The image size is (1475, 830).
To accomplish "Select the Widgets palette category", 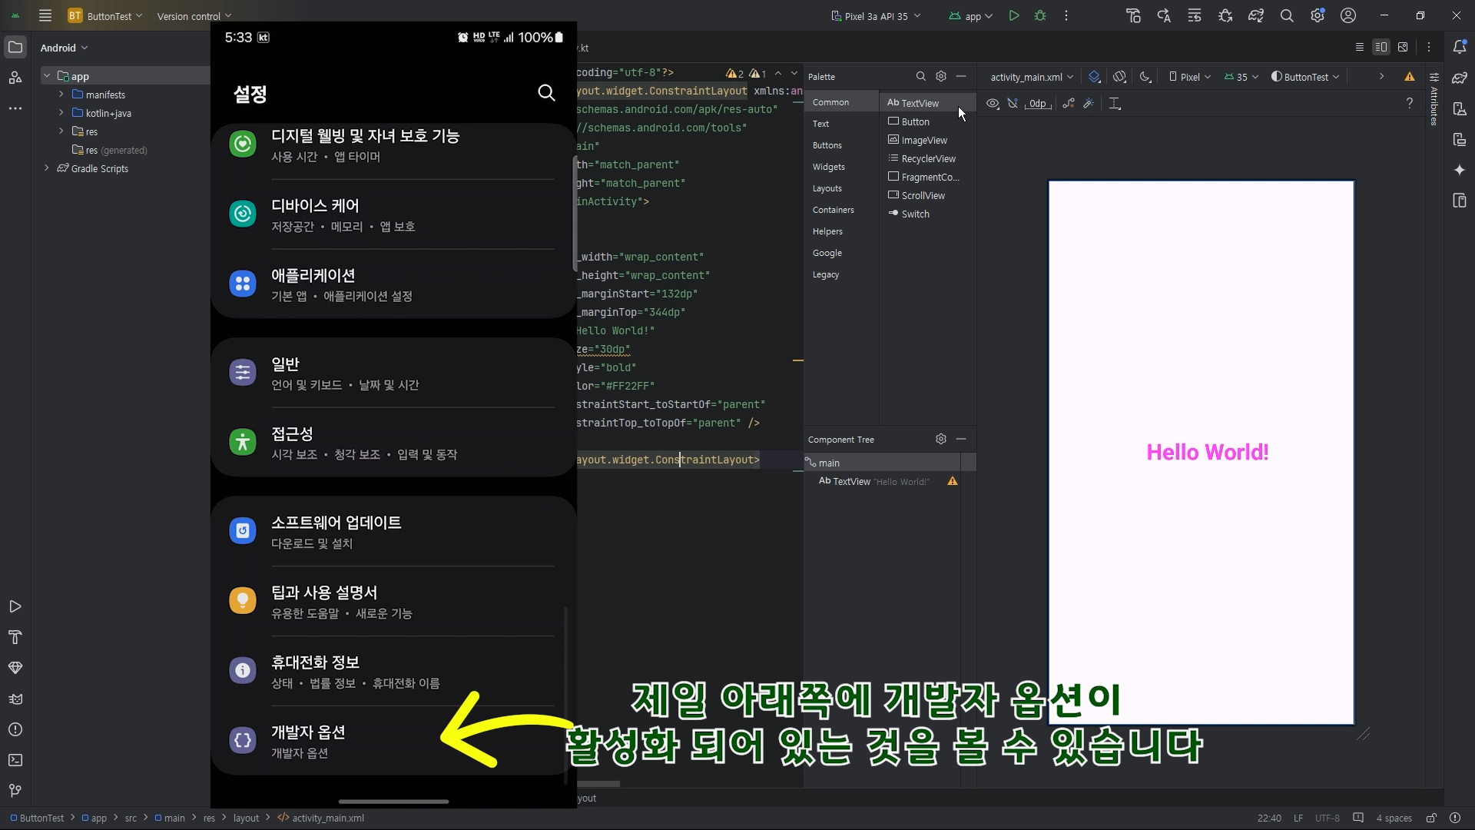I will (x=828, y=167).
